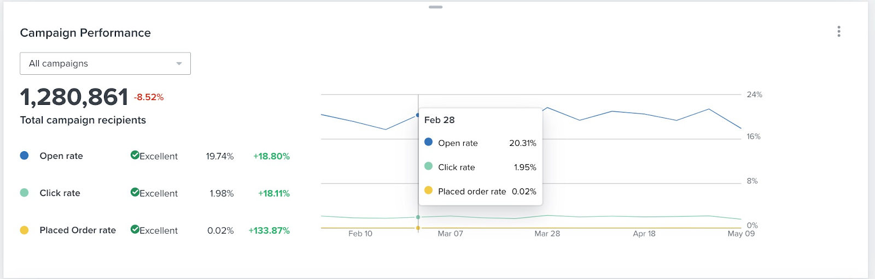Select the Placed Order rate metric label
The width and height of the screenshot is (875, 279).
78,230
